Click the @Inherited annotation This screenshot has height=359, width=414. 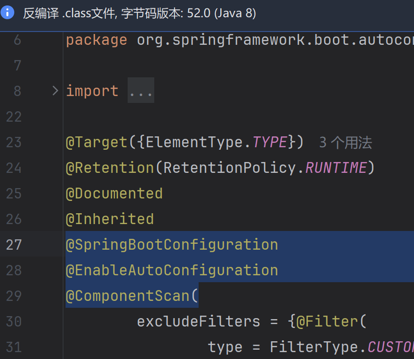(x=109, y=219)
